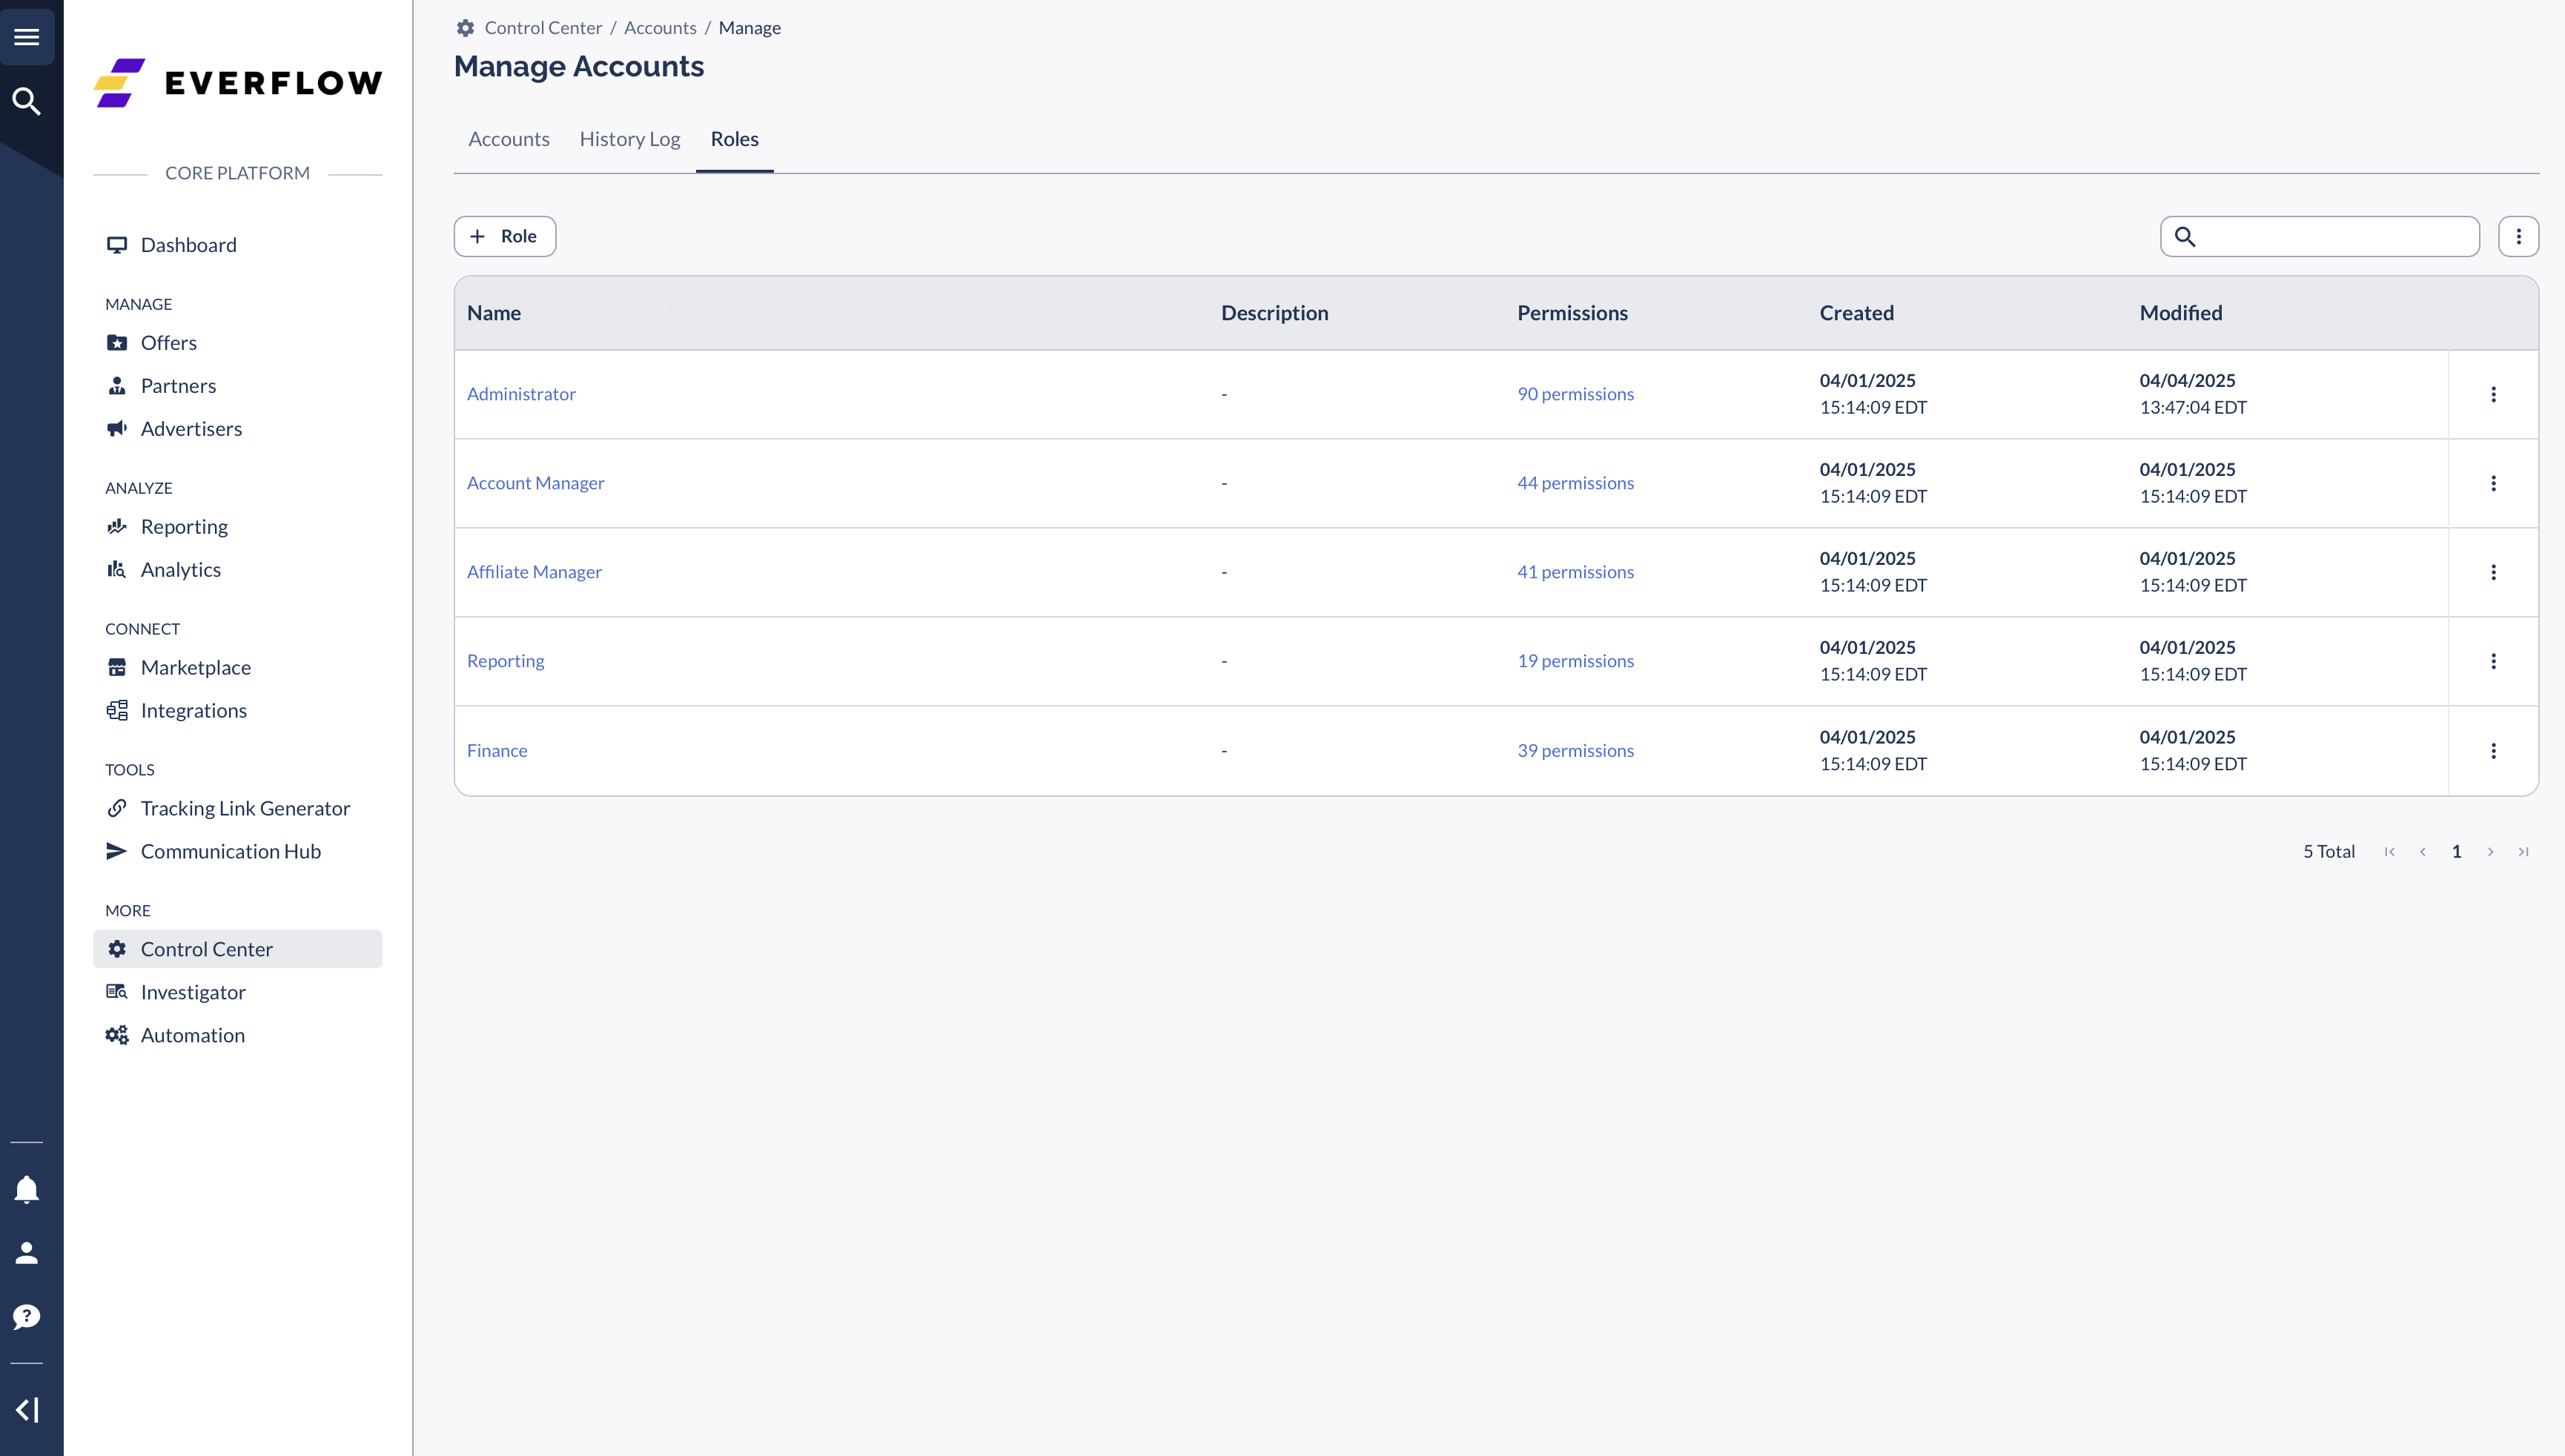Switch to the Accounts tab

(509, 139)
